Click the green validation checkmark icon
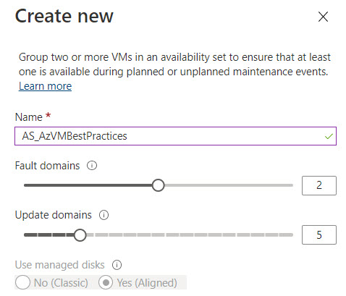346x296 pixels. click(x=329, y=136)
